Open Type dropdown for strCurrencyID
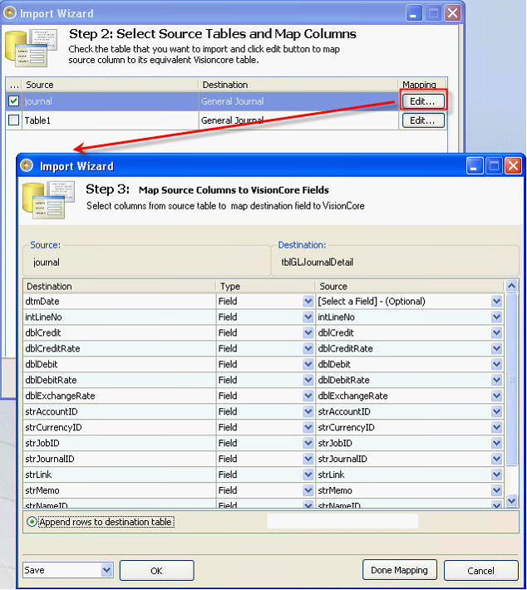This screenshot has width=527, height=590. click(308, 427)
